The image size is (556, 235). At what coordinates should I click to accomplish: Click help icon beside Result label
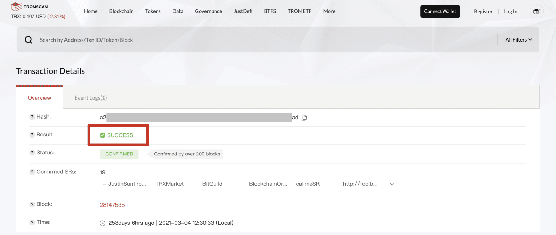click(x=32, y=135)
